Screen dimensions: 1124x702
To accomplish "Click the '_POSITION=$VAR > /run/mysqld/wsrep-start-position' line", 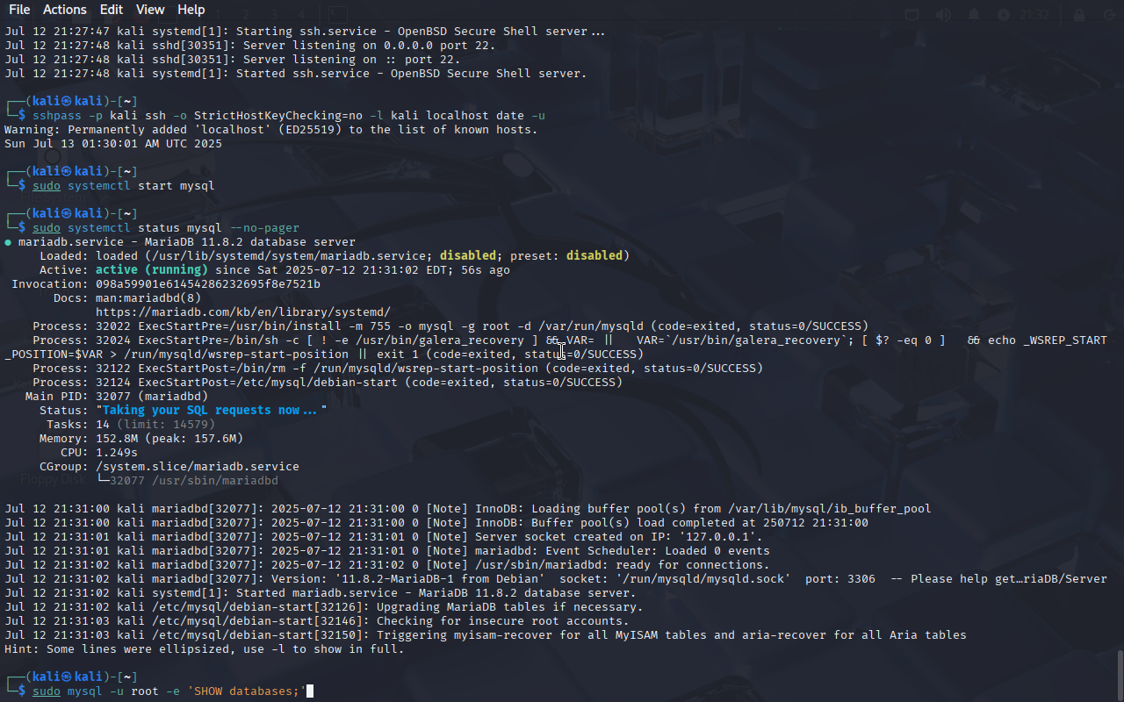I will (x=324, y=355).
